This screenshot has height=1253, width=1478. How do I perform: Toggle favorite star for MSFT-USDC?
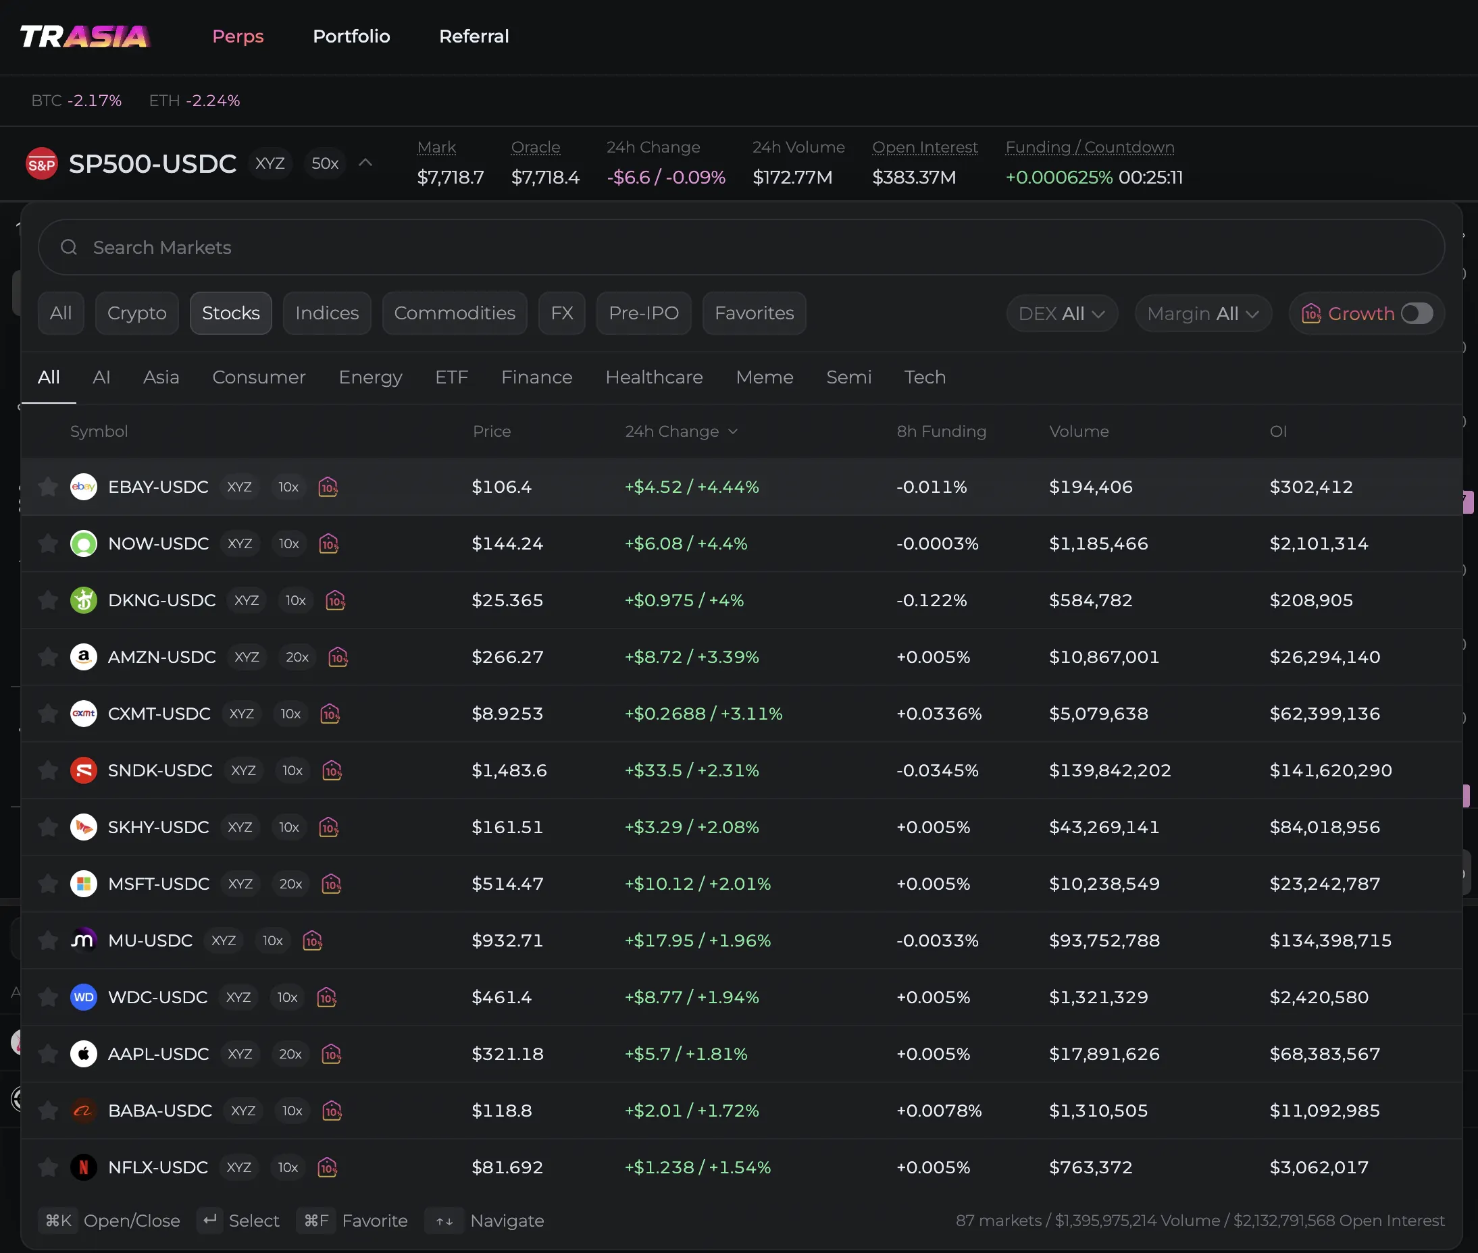(x=49, y=884)
